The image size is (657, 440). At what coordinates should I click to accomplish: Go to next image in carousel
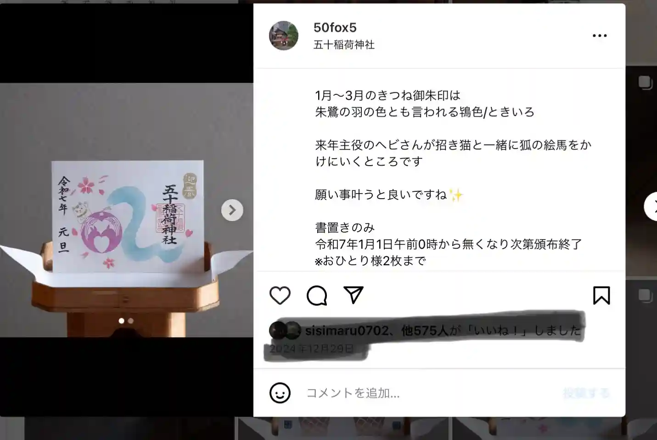[232, 210]
